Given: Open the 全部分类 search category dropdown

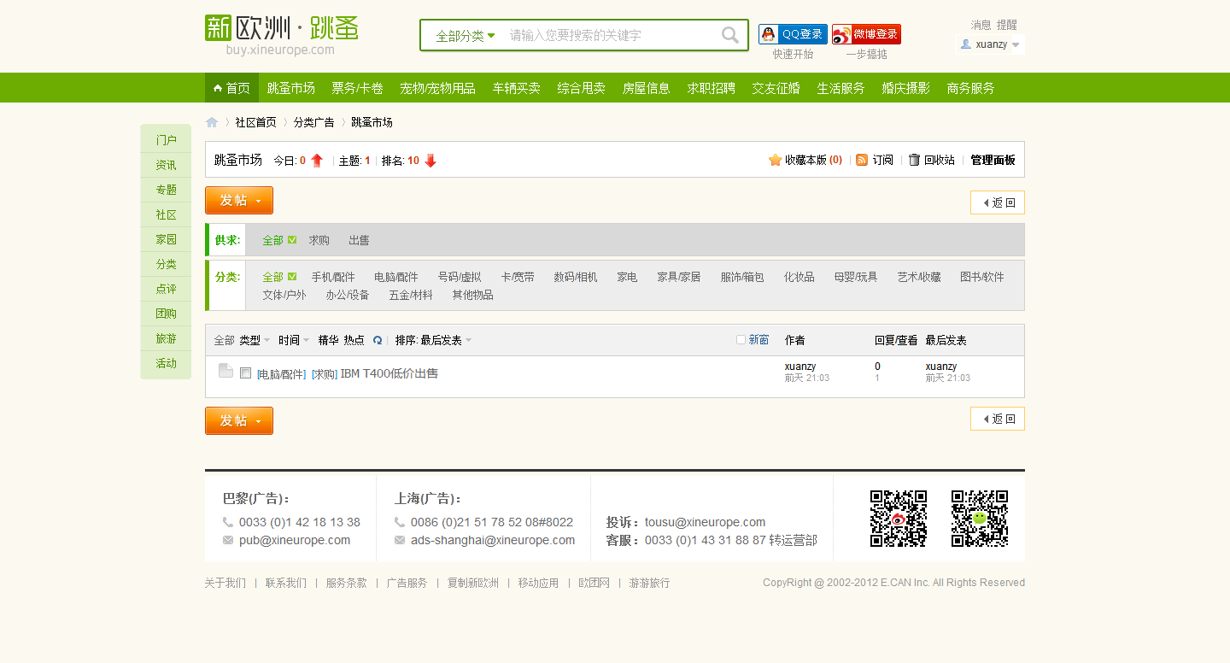Looking at the screenshot, I should [460, 35].
